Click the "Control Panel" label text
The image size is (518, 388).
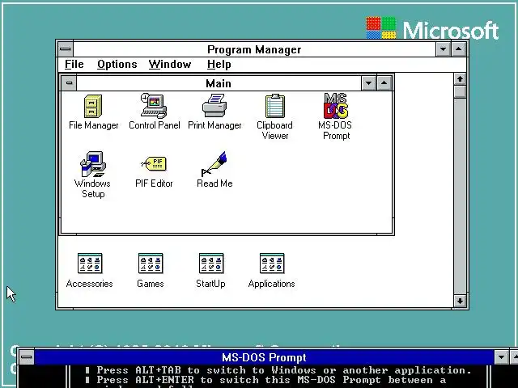(155, 125)
